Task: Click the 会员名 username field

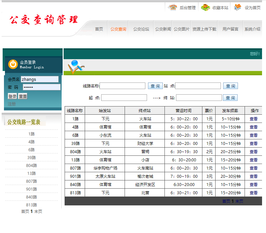Action: [40, 79]
